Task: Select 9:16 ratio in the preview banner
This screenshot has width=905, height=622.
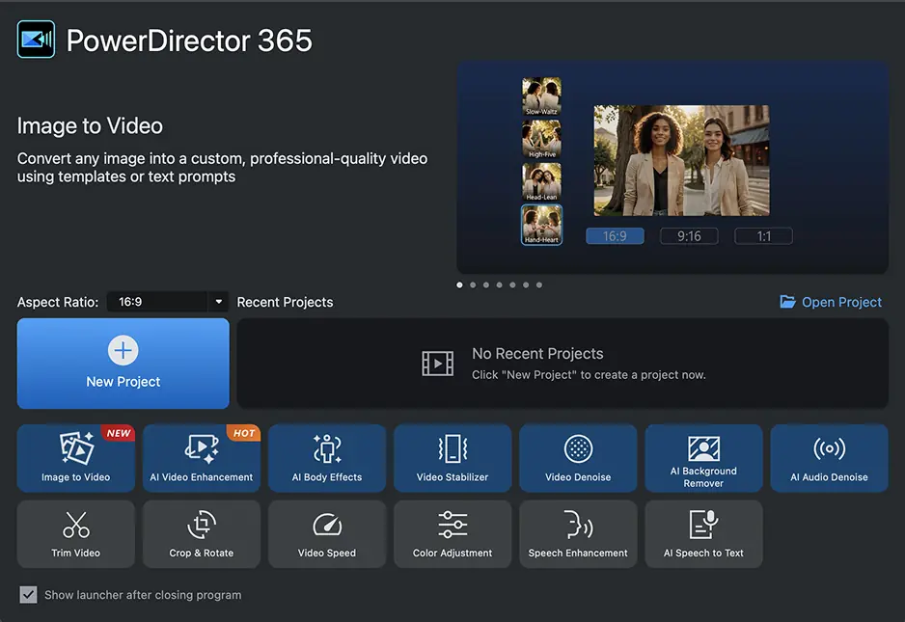Action: click(x=689, y=236)
